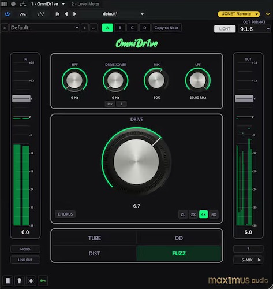Click the routing hierarchy icon at top

pyautogui.click(x=23, y=4)
